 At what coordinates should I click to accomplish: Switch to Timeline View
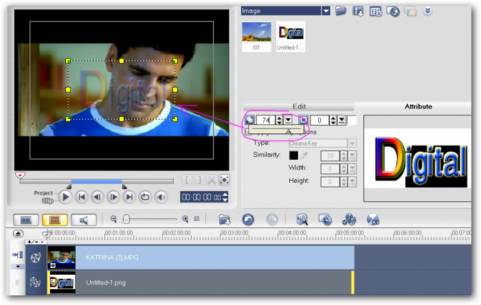55,220
